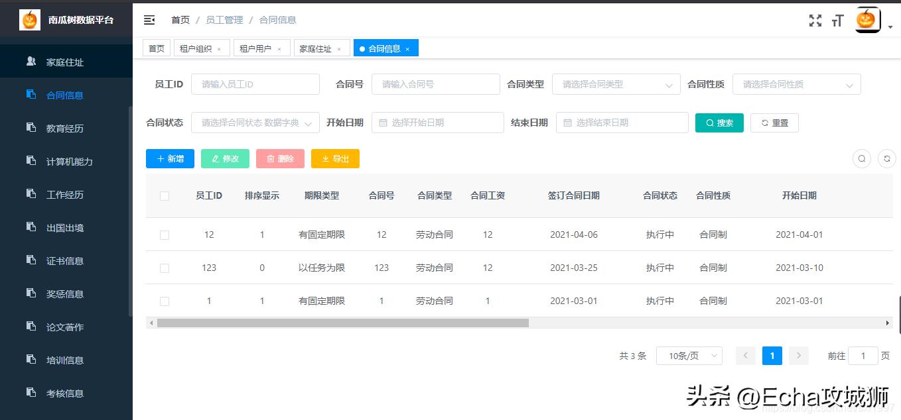Viewport: 901px width, 420px height.
Task: Open the pumpkin user avatar
Action: 867,21
